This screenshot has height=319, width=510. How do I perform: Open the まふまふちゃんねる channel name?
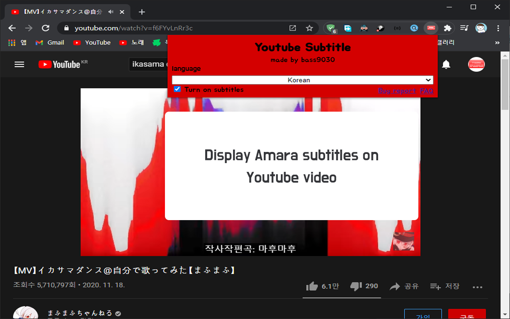coord(80,313)
